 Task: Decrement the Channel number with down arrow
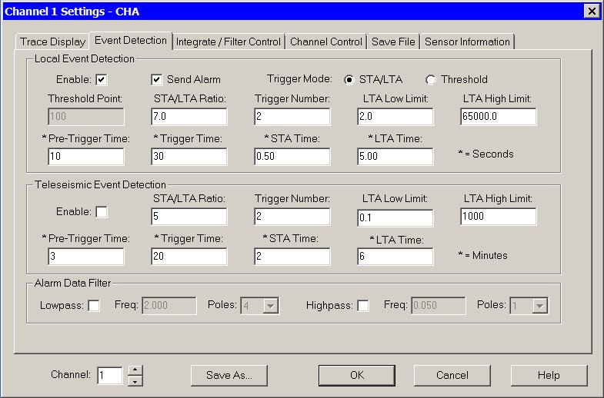click(135, 380)
